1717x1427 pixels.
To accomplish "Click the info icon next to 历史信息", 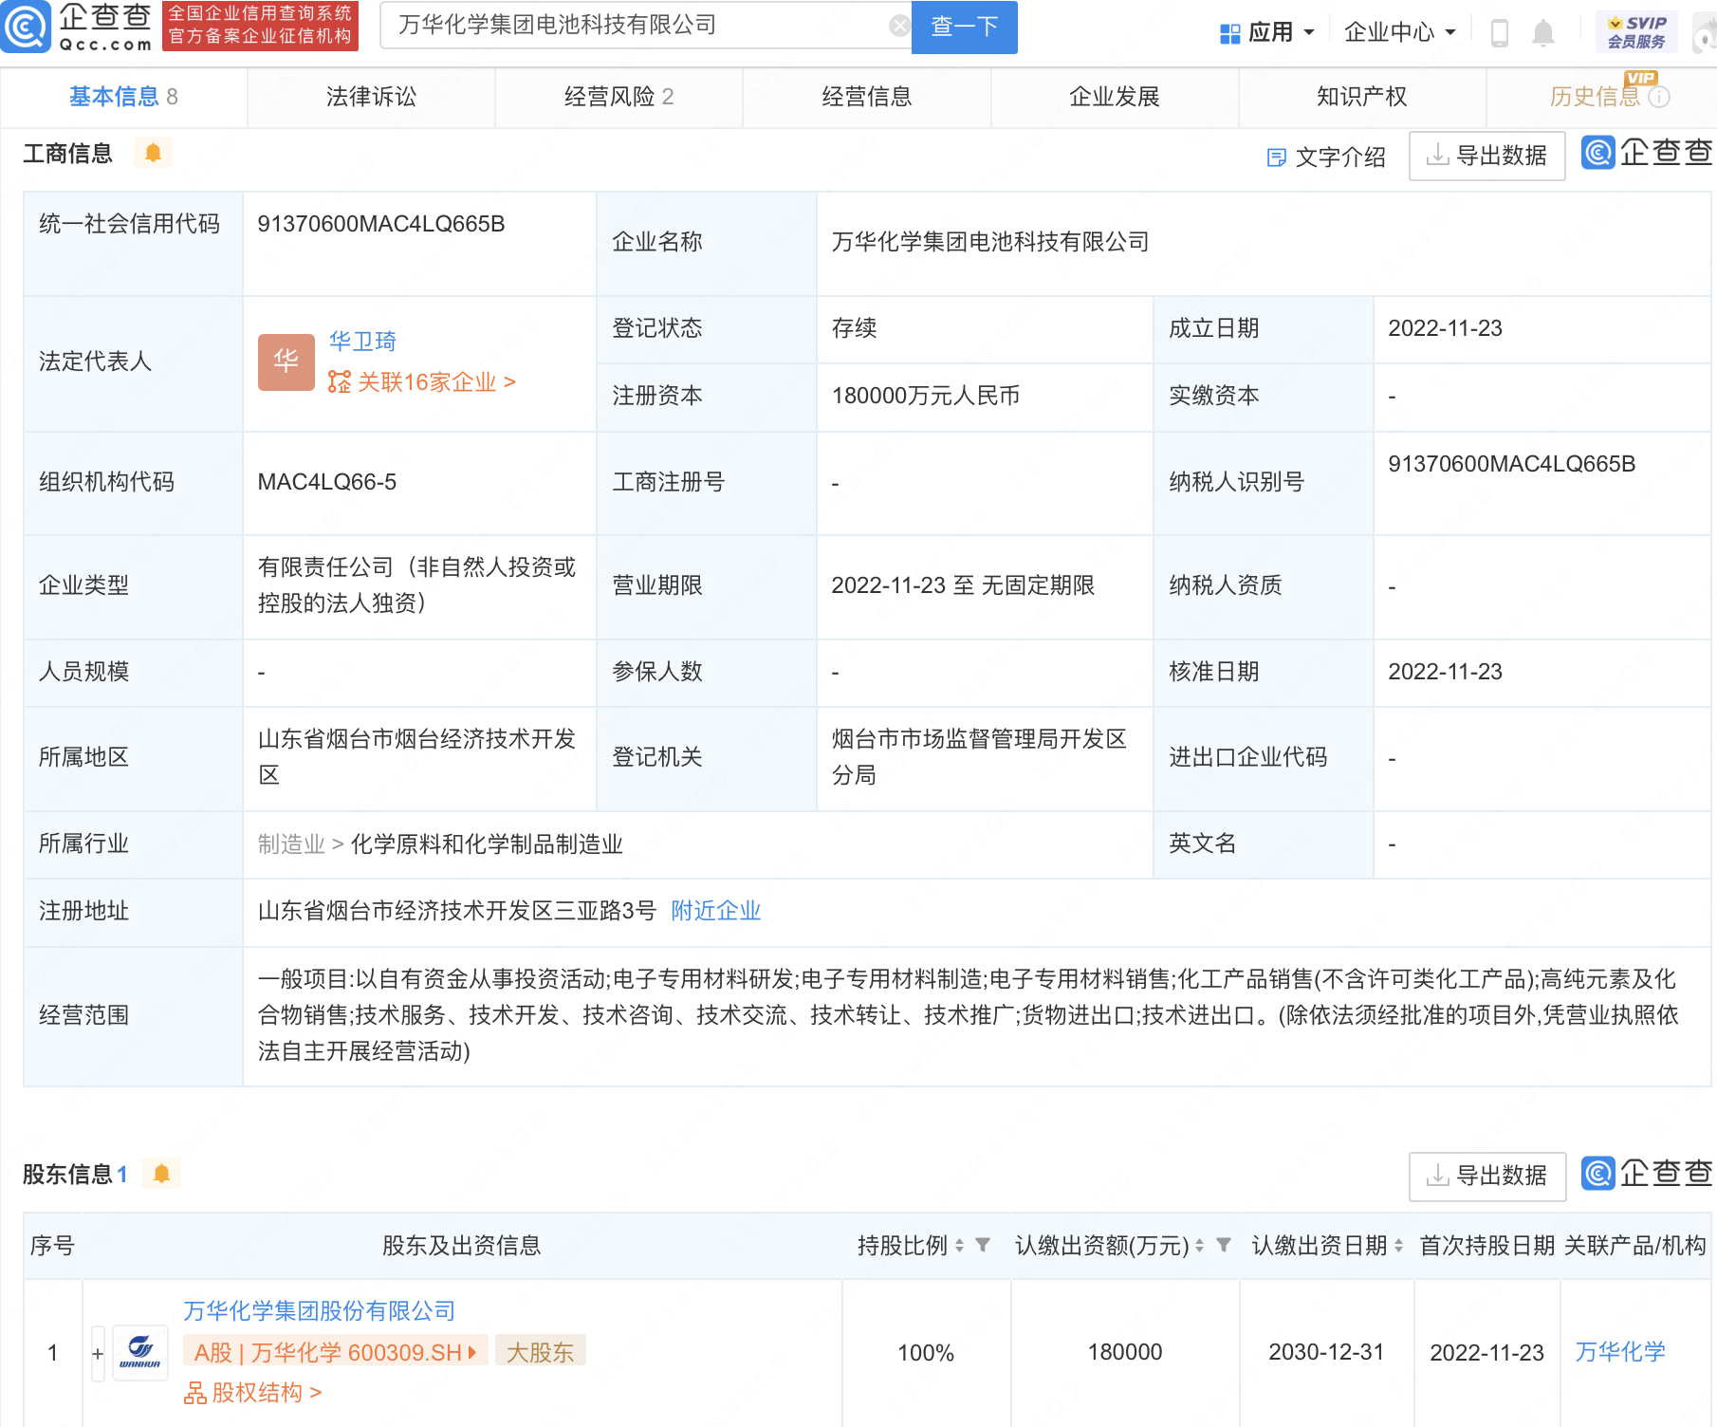I will click(x=1659, y=97).
